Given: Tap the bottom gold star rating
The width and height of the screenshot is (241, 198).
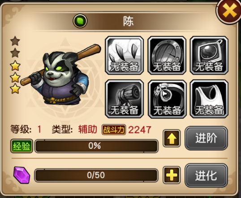Looking at the screenshot, I should (15, 89).
